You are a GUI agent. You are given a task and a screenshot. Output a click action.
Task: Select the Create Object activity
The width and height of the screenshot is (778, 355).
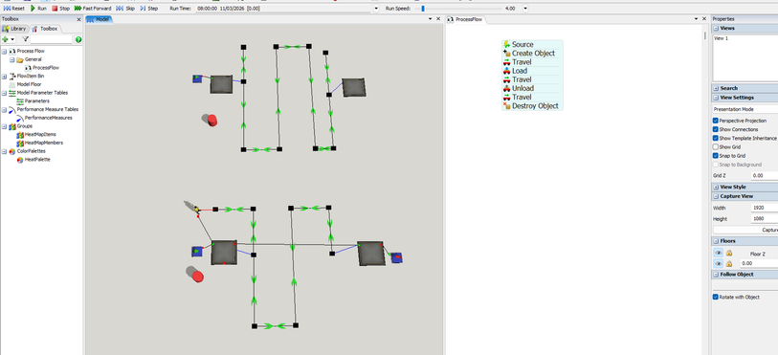tap(533, 54)
